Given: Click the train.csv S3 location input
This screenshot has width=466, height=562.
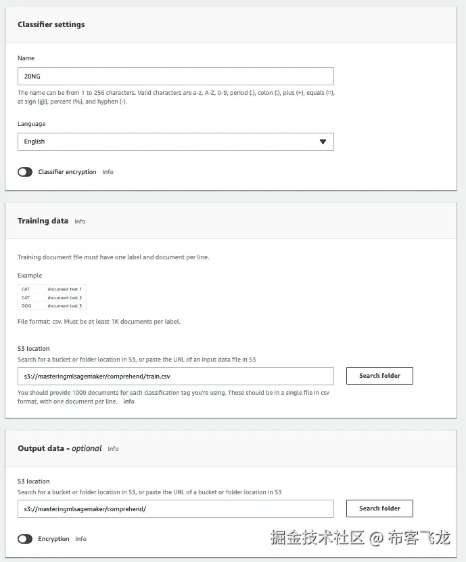Looking at the screenshot, I should tap(175, 376).
